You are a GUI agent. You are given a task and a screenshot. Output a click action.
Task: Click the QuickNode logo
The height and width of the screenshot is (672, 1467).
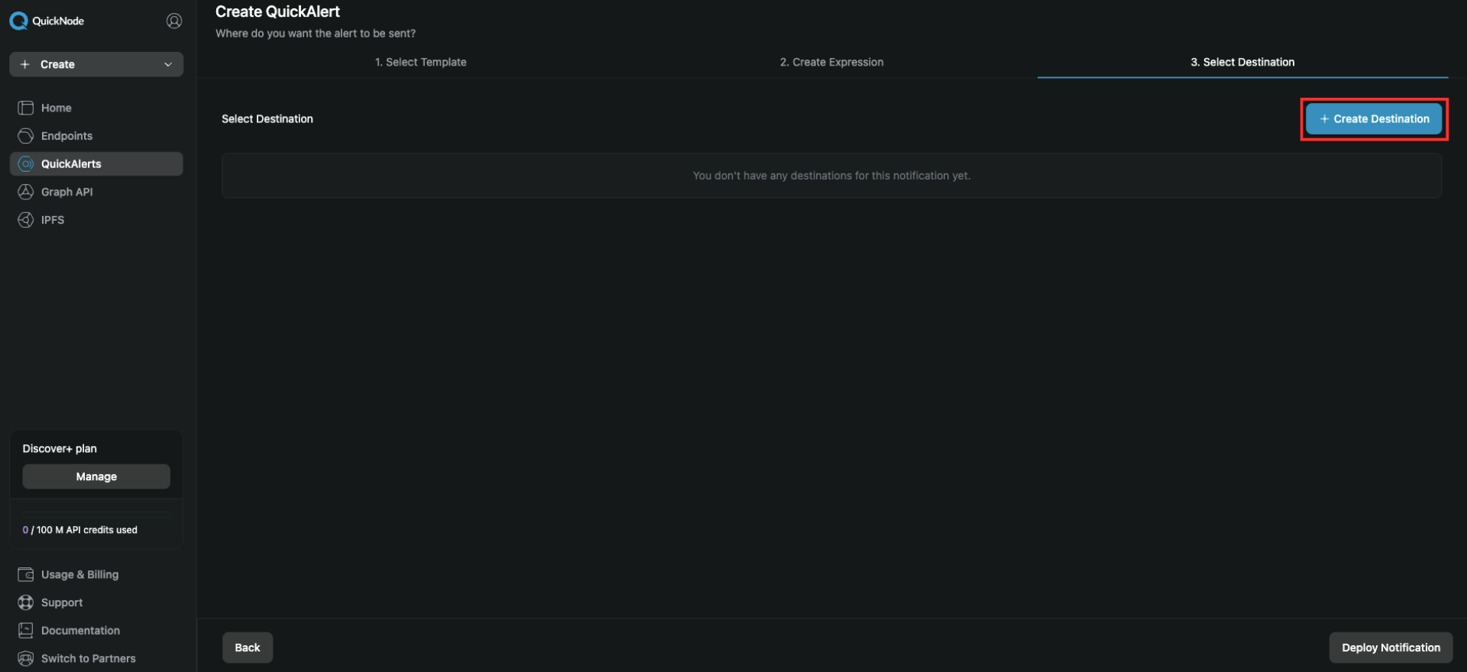(x=47, y=21)
